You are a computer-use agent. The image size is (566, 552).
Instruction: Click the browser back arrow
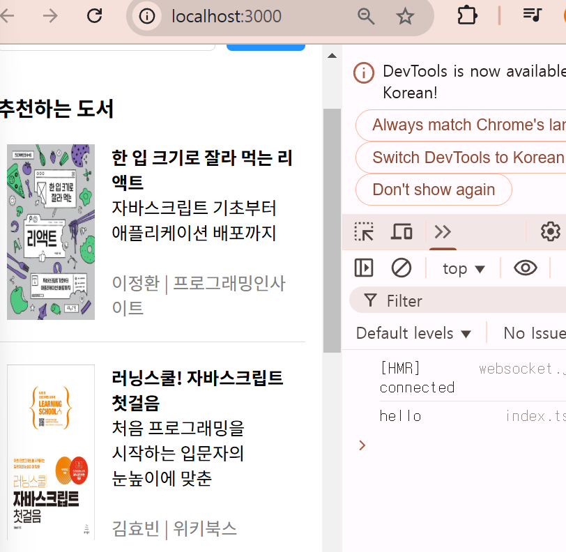click(x=6, y=16)
